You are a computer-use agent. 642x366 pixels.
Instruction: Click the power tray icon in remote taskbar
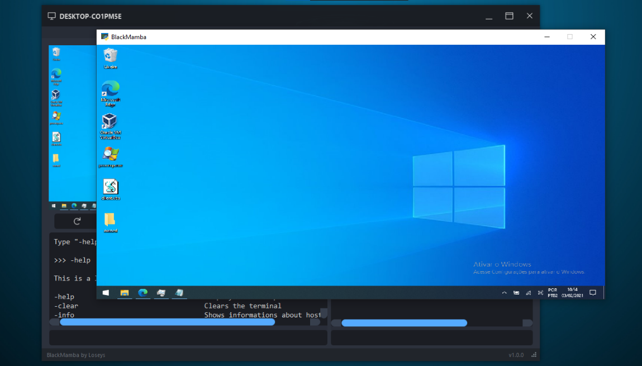[x=516, y=293]
